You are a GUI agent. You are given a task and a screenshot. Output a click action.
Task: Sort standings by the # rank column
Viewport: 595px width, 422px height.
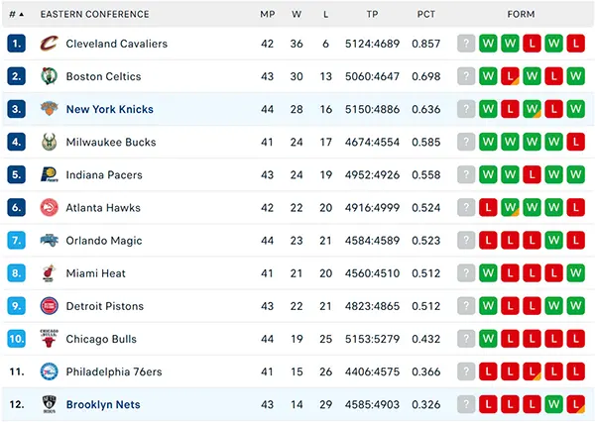tap(16, 15)
